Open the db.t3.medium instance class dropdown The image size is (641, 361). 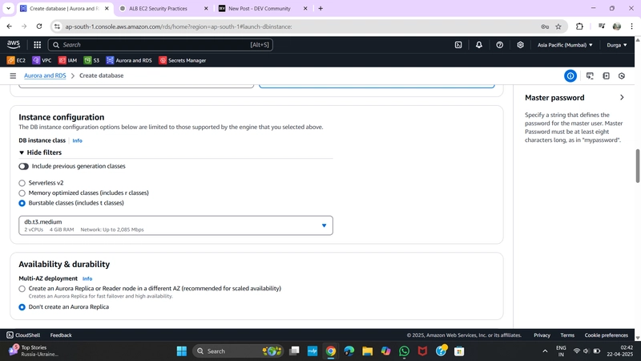(x=175, y=225)
